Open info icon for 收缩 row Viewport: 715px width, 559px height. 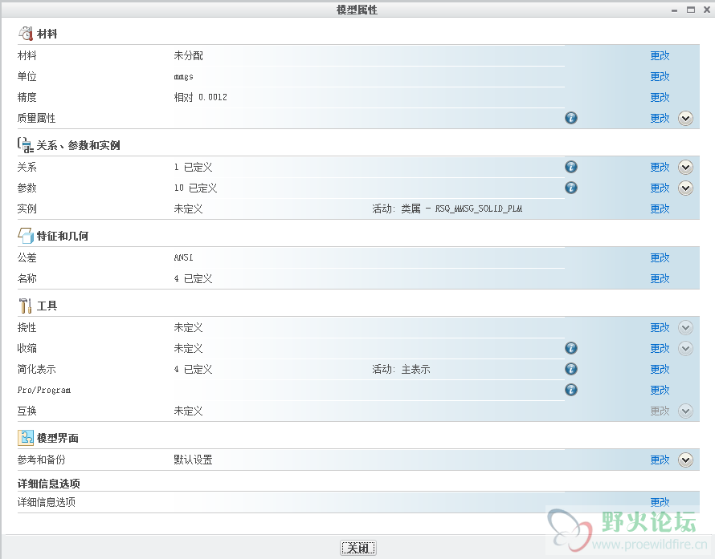click(x=571, y=348)
